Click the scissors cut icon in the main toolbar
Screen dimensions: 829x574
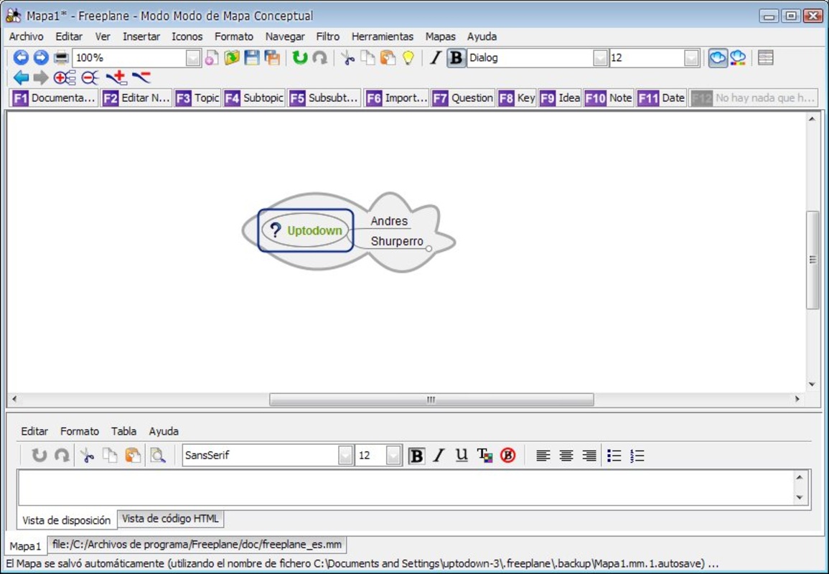point(347,58)
